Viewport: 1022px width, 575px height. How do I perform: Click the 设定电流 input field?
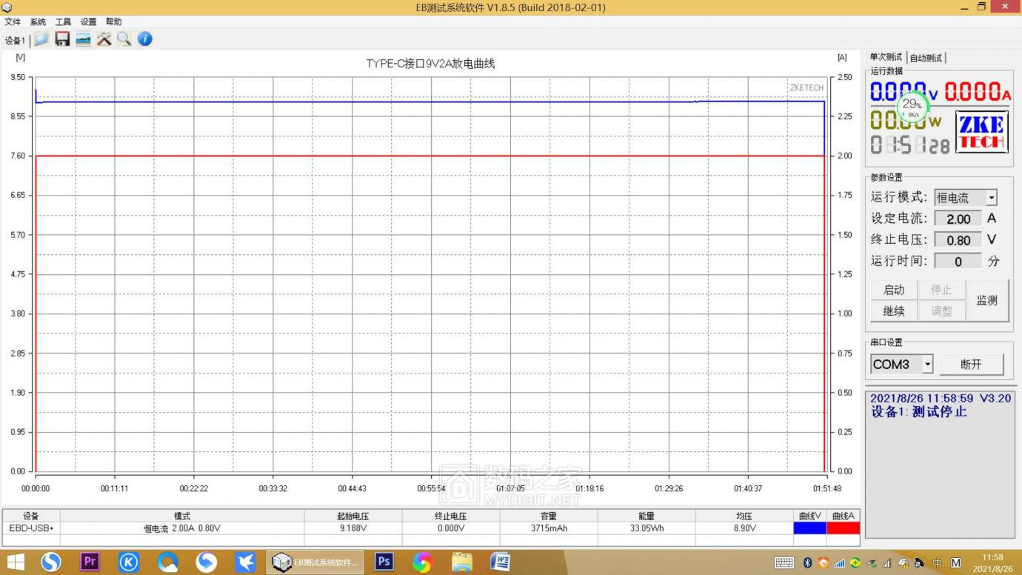(958, 219)
